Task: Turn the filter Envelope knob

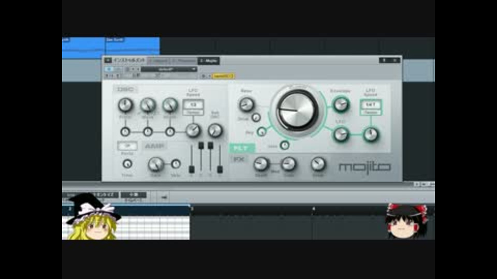Action: 341,104
